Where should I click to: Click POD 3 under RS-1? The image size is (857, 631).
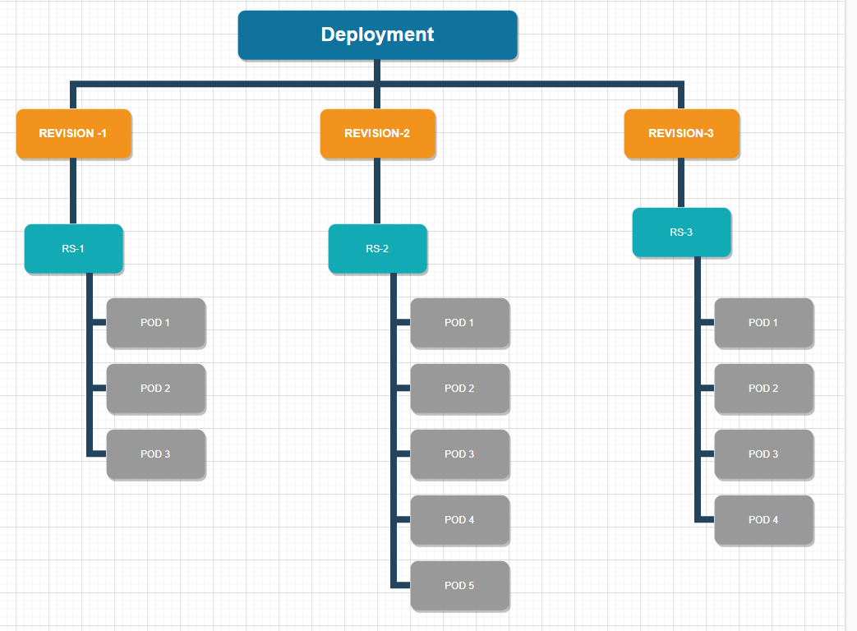click(156, 454)
